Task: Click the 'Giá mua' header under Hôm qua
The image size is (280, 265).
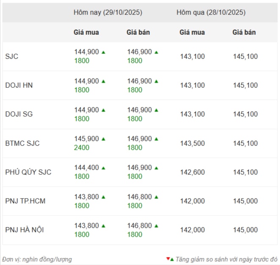Action: point(192,32)
